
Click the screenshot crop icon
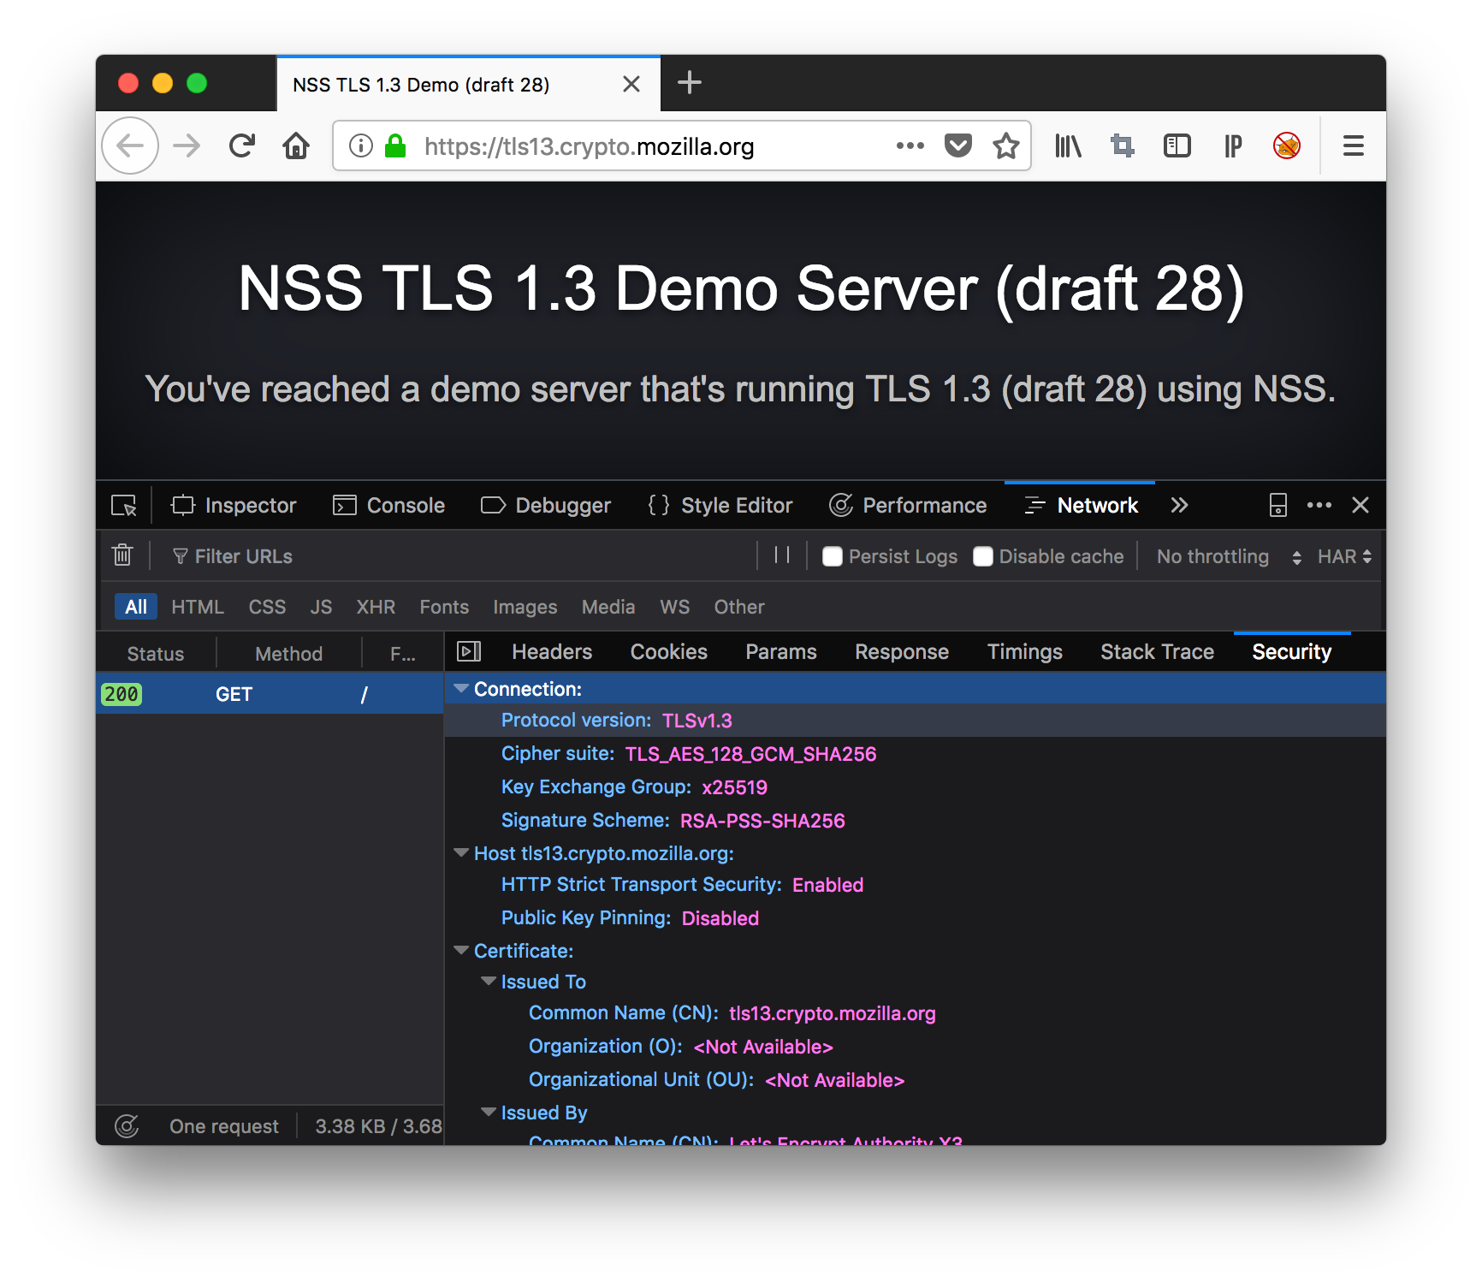[x=1122, y=146]
